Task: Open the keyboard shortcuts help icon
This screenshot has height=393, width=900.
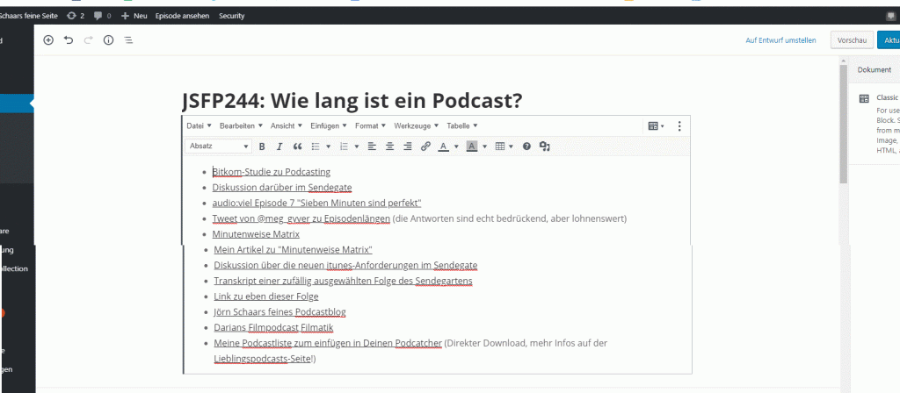Action: (527, 146)
